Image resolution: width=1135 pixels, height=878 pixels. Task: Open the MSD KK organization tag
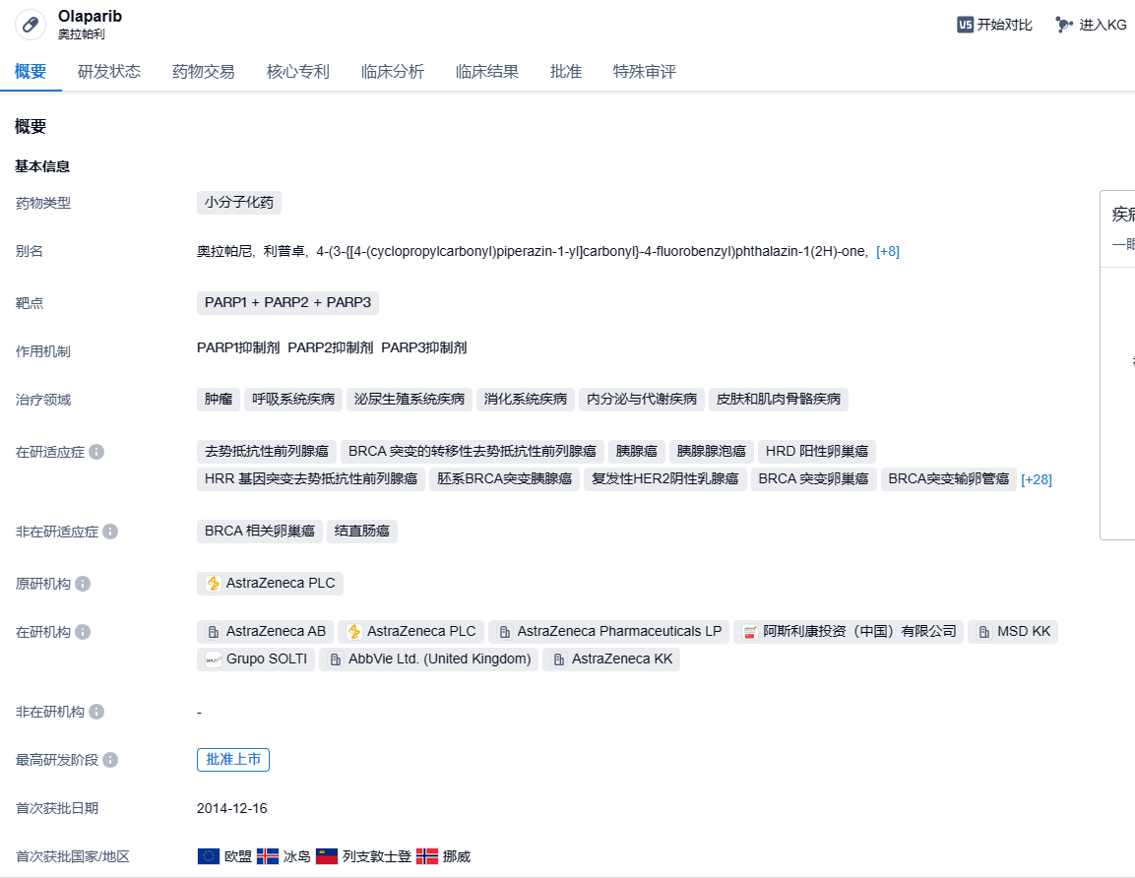pyautogui.click(x=1013, y=632)
